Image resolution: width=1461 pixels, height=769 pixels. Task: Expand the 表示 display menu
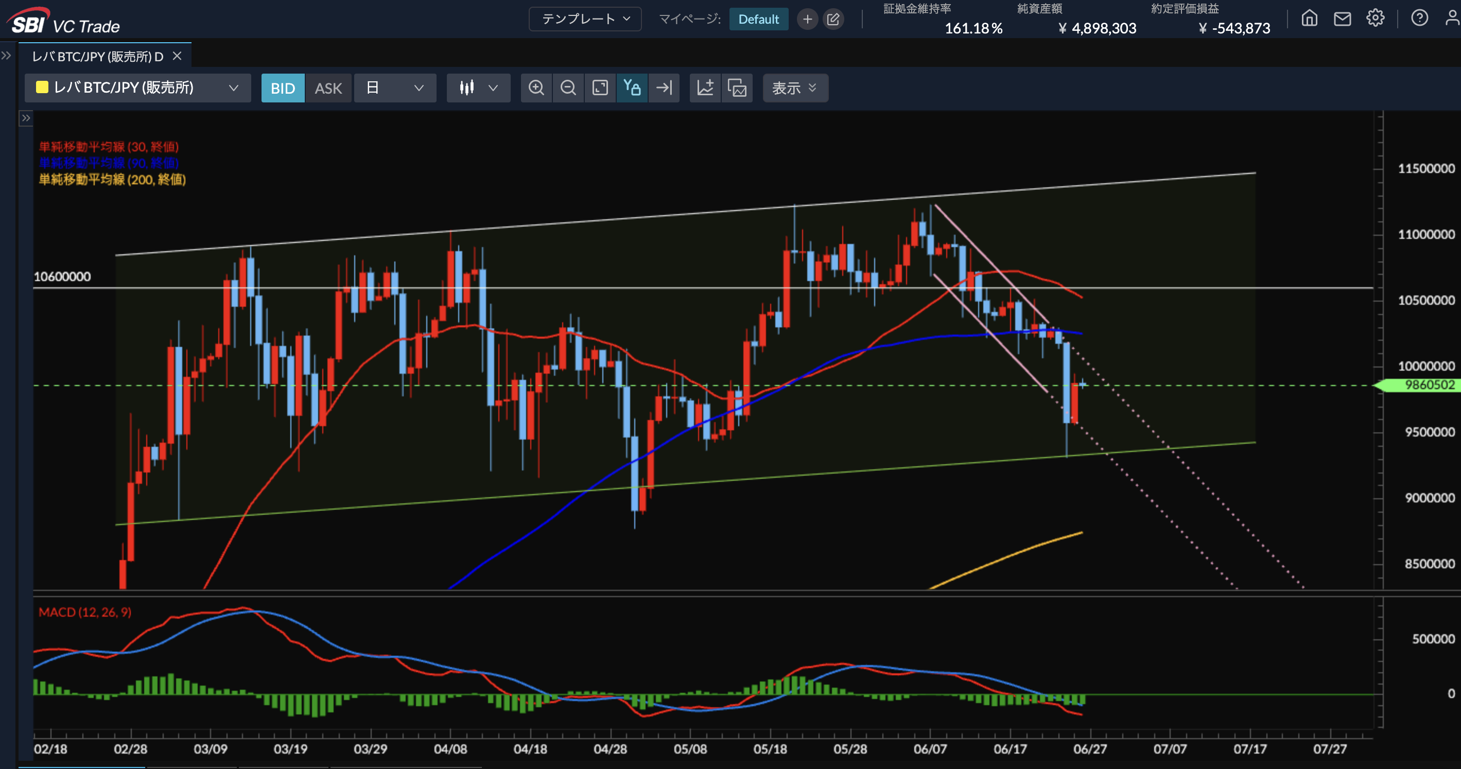(795, 88)
